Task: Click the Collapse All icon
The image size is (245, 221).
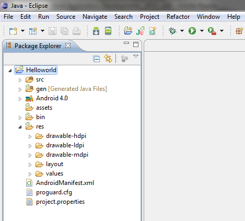Action: coord(96,59)
